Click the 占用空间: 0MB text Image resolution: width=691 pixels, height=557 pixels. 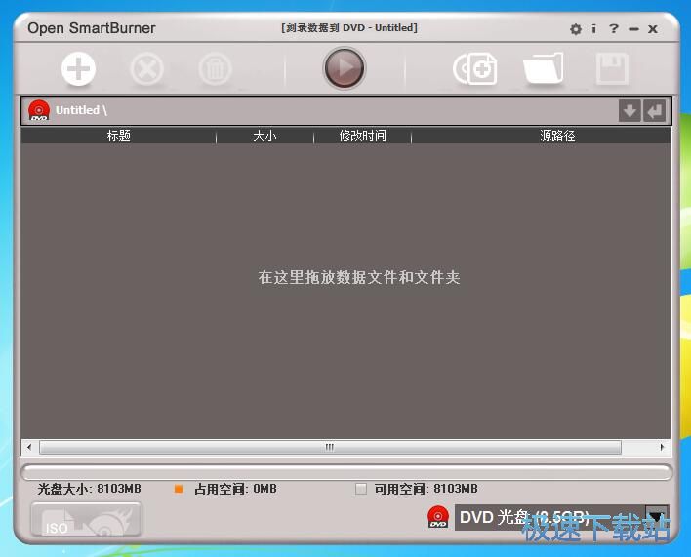click(235, 489)
